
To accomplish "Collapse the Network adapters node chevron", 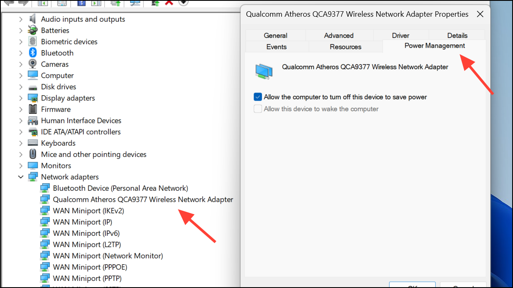I will tap(21, 177).
